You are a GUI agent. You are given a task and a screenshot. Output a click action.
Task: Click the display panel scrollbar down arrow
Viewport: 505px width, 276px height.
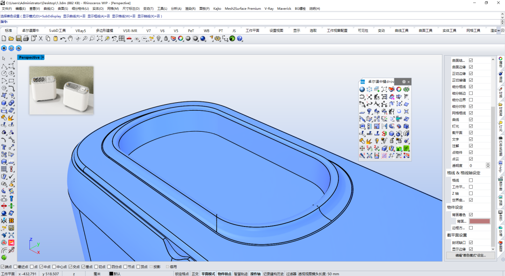[x=493, y=249]
